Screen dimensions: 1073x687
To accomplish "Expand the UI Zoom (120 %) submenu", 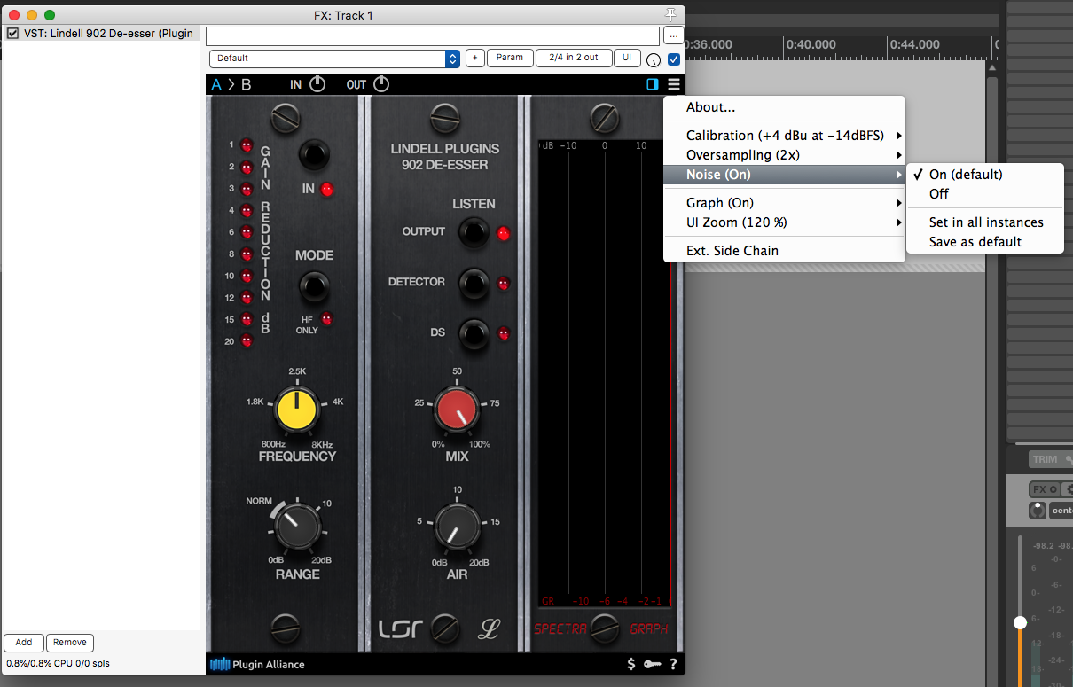I will (784, 222).
